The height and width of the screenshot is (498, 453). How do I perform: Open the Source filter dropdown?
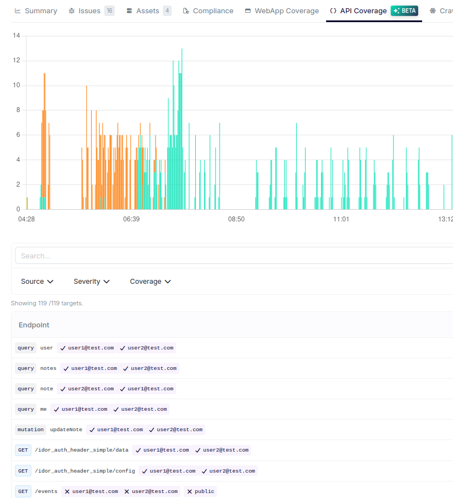(x=37, y=281)
